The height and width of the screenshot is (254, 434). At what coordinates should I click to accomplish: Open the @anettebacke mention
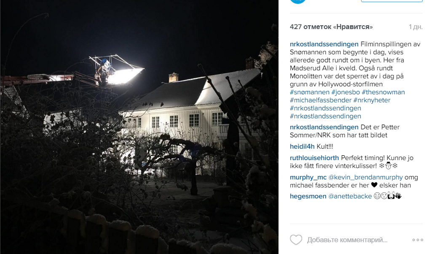[350, 196]
